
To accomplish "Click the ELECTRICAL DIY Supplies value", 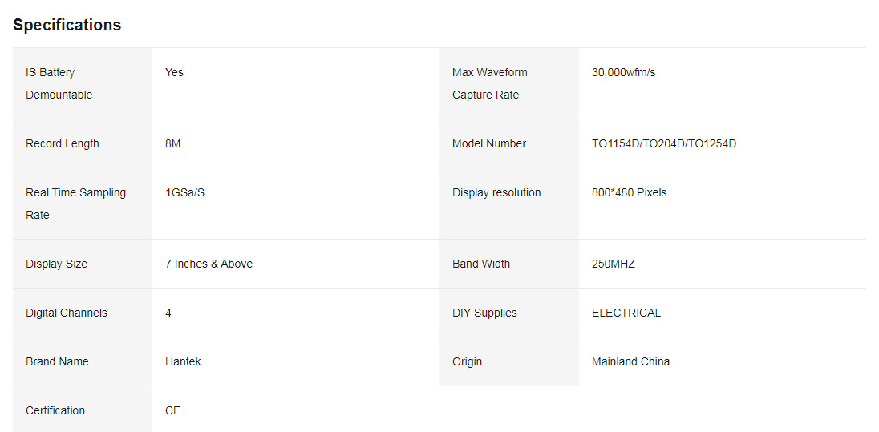I will click(626, 313).
